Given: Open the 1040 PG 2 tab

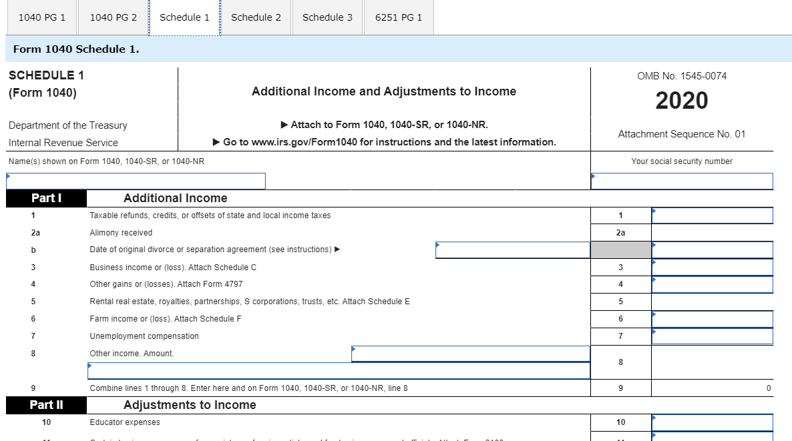Looking at the screenshot, I should 113,17.
